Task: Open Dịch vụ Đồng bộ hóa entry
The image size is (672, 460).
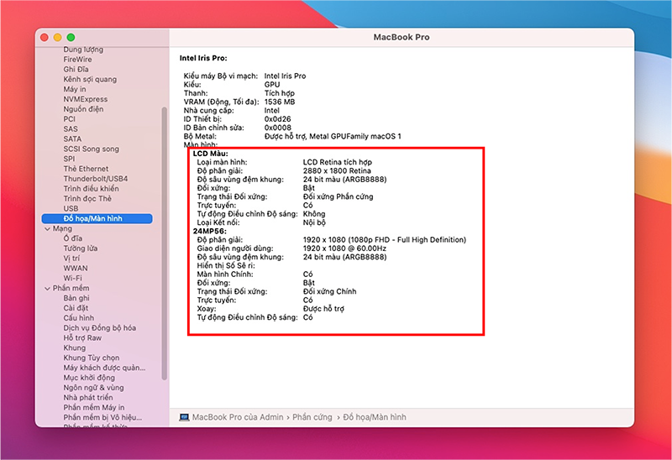Action: (99, 328)
